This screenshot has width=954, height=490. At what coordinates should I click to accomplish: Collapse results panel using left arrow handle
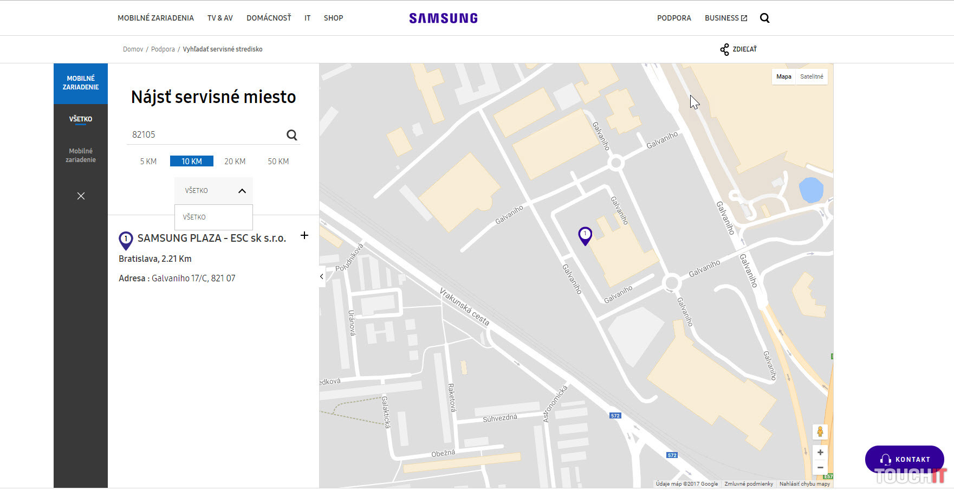tap(322, 276)
